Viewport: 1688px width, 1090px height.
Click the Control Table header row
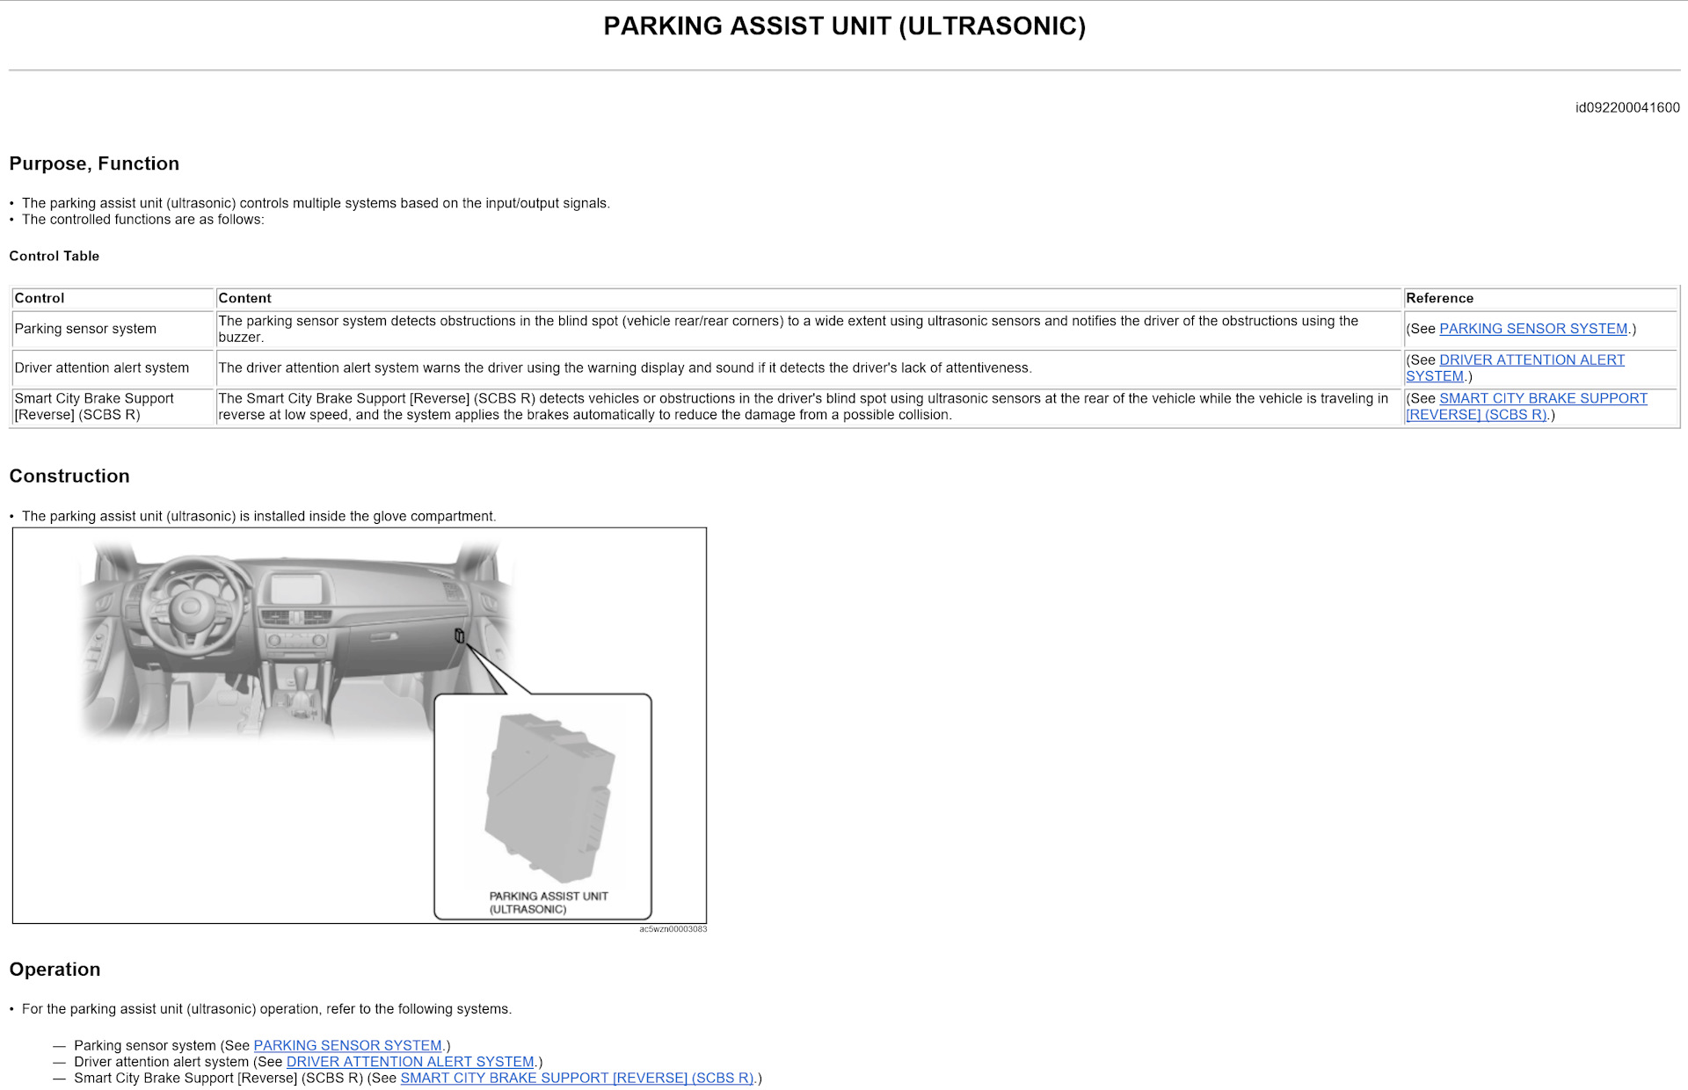(843, 298)
